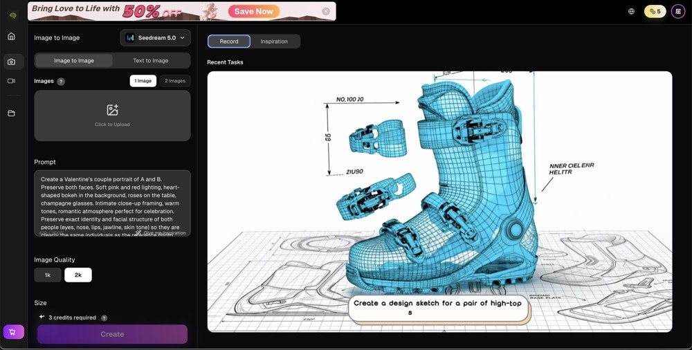Switch to the Text to Image tab

tap(150, 61)
